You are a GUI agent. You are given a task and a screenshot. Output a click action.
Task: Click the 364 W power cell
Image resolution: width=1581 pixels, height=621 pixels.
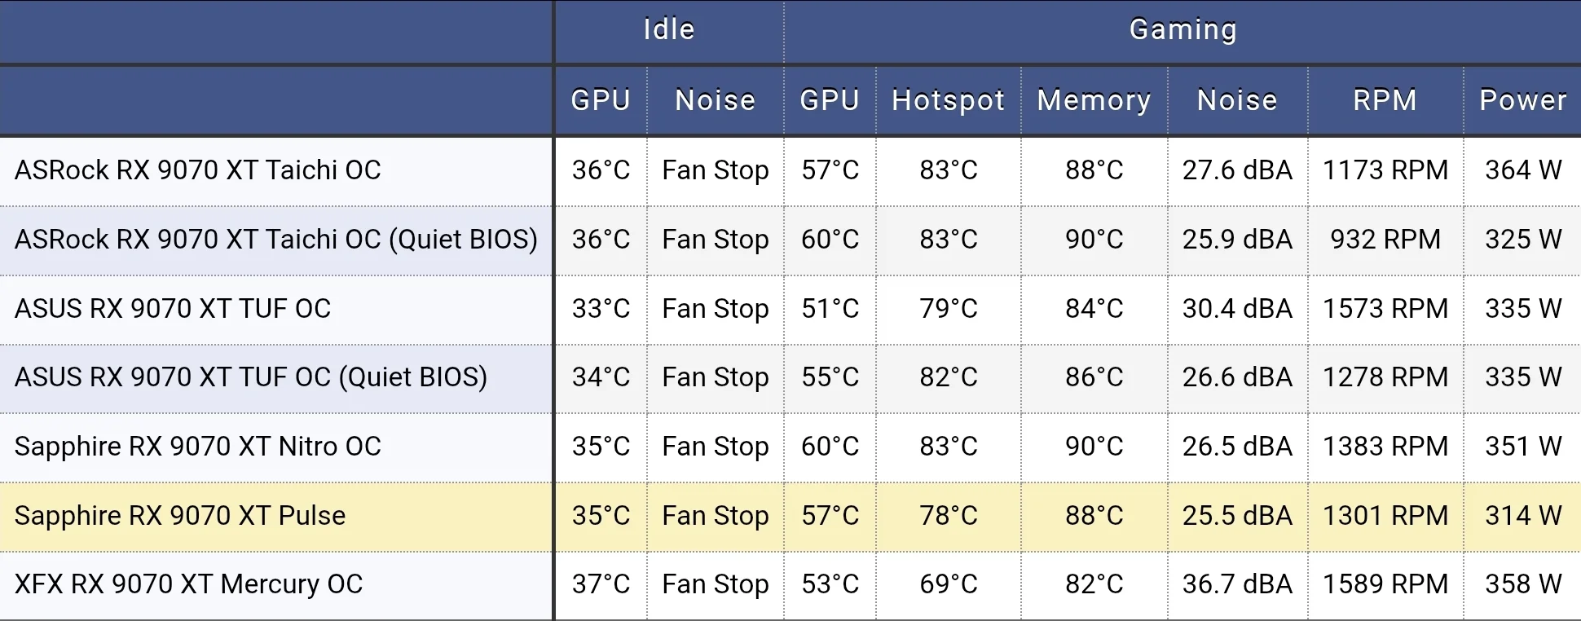[x=1522, y=170]
